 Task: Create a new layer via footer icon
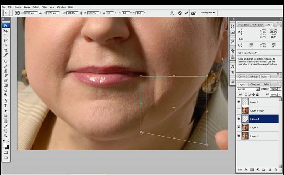270,170
